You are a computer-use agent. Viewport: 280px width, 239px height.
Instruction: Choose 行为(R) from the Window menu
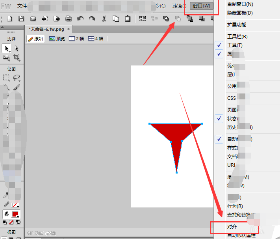pyautogui.click(x=235, y=206)
